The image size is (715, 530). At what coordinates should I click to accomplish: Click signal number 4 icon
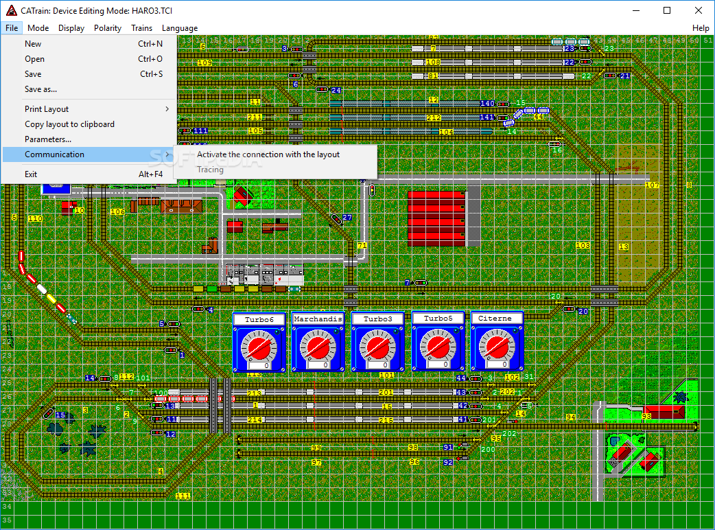(198, 309)
